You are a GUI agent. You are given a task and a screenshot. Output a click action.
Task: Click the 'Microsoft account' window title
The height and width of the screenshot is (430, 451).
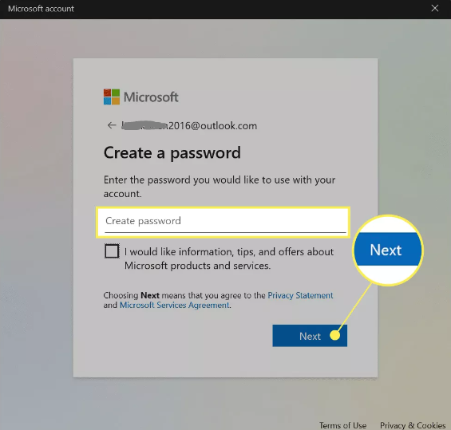[41, 9]
